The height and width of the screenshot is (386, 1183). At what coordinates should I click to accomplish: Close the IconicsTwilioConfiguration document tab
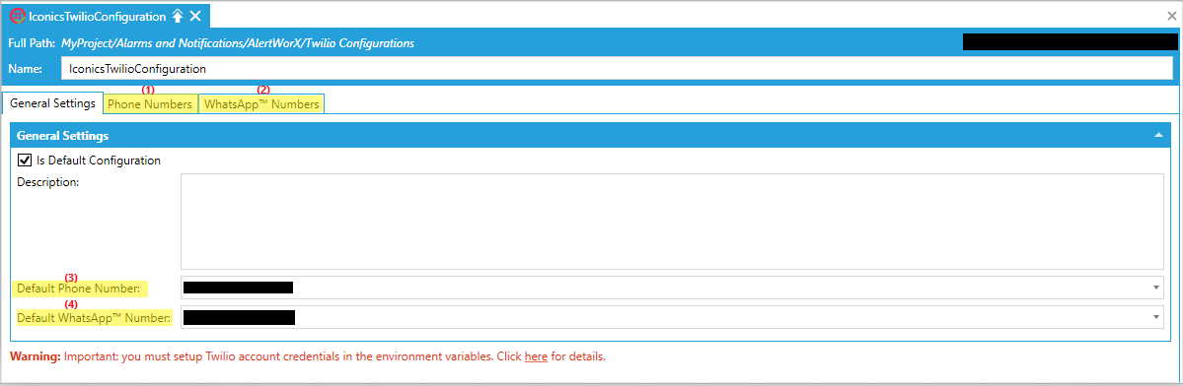point(195,16)
